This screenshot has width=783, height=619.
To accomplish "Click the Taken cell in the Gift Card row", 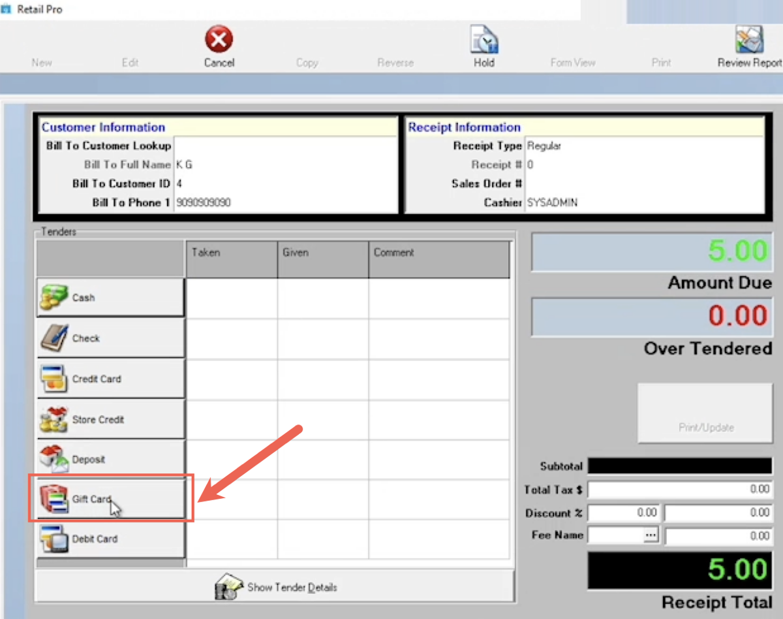I will (x=232, y=500).
